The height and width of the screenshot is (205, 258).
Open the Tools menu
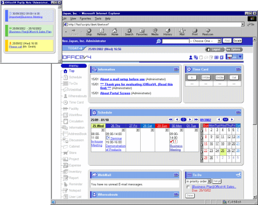(98, 19)
